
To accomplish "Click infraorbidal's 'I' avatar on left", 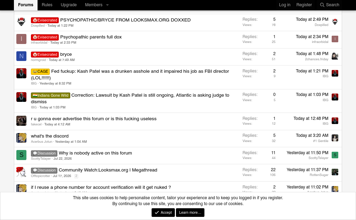I will (21, 39).
